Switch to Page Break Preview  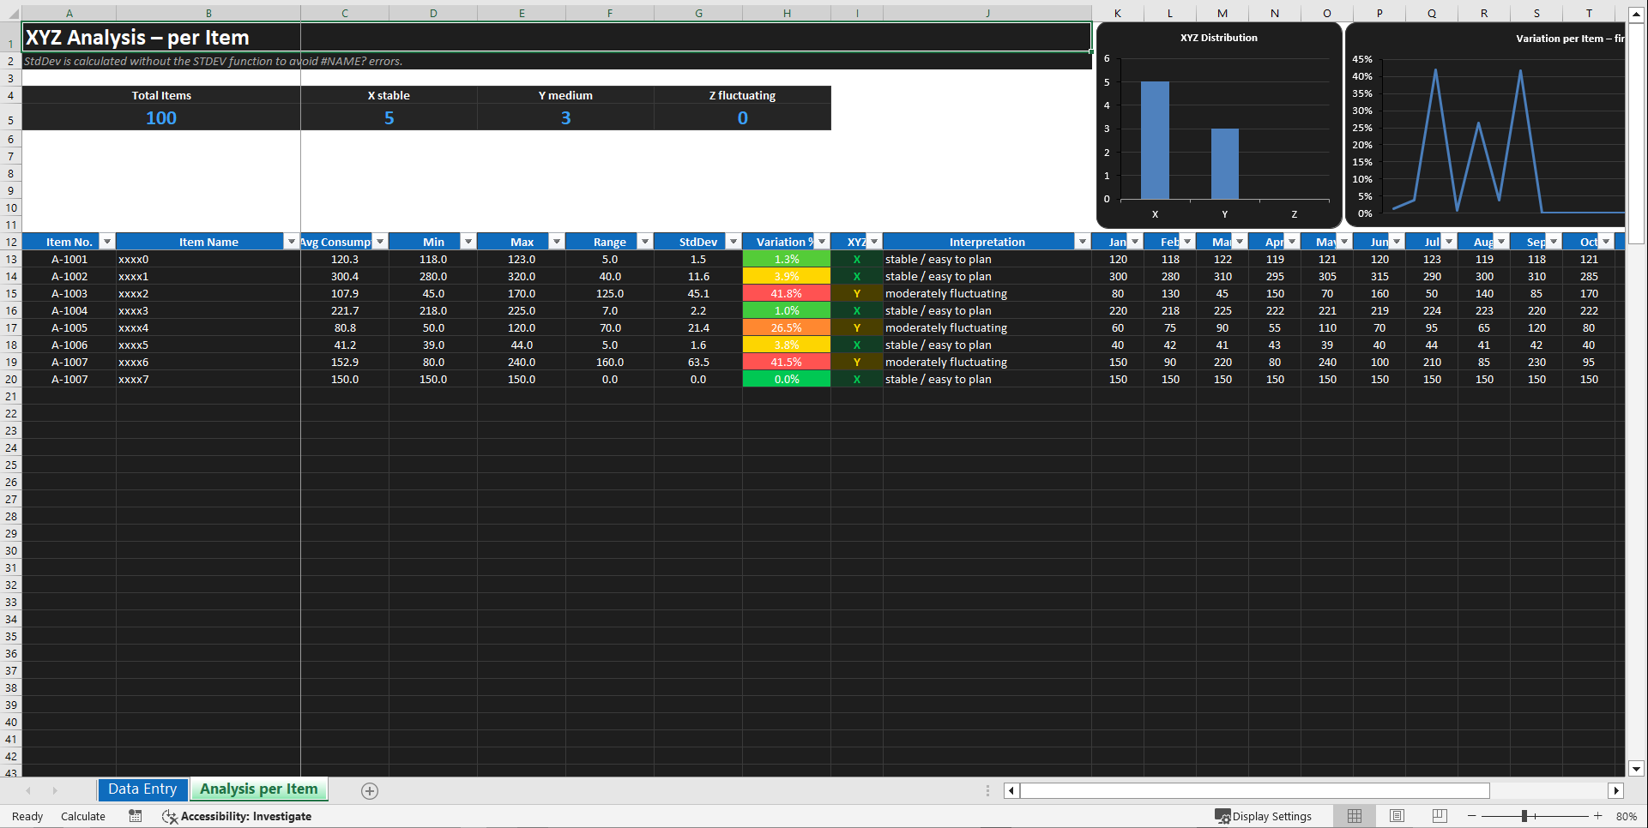pyautogui.click(x=1440, y=816)
